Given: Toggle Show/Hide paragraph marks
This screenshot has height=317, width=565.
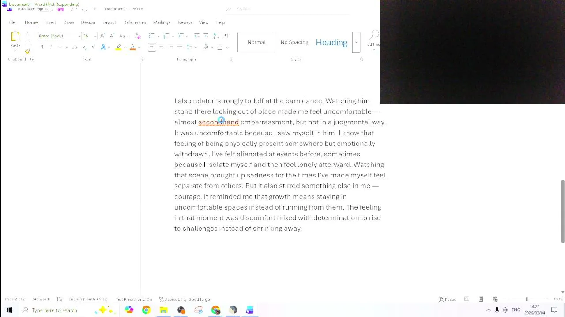Looking at the screenshot, I should point(226,36).
